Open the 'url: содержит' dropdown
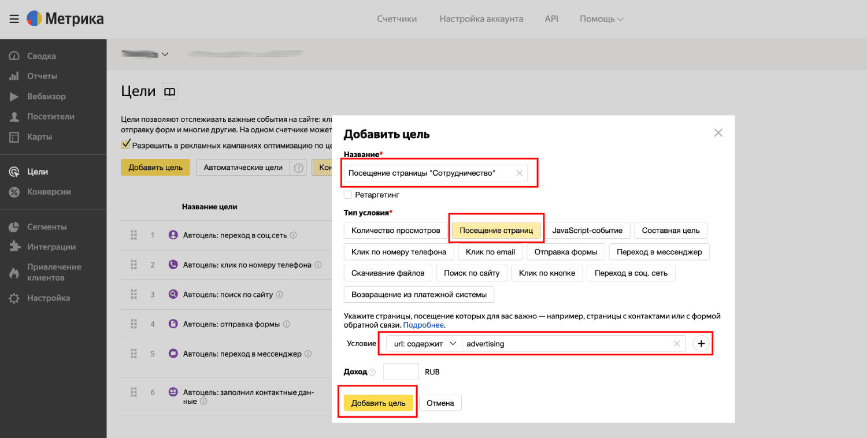This screenshot has width=867, height=438. pos(424,344)
